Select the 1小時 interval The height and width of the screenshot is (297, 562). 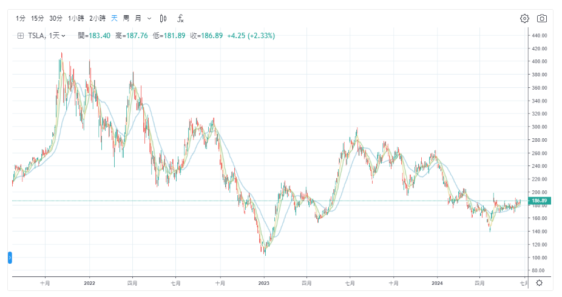pos(76,19)
